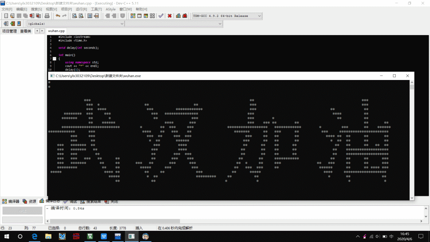Image resolution: width=430 pixels, height=242 pixels.
Task: Click the Undo arrow icon
Action: [58, 16]
